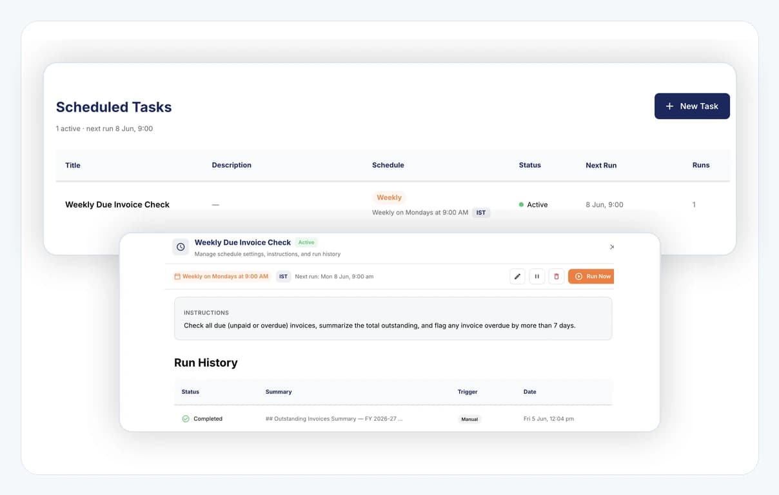This screenshot has height=495, width=779.
Task: Click the Status header in the tasks table
Action: (530, 166)
